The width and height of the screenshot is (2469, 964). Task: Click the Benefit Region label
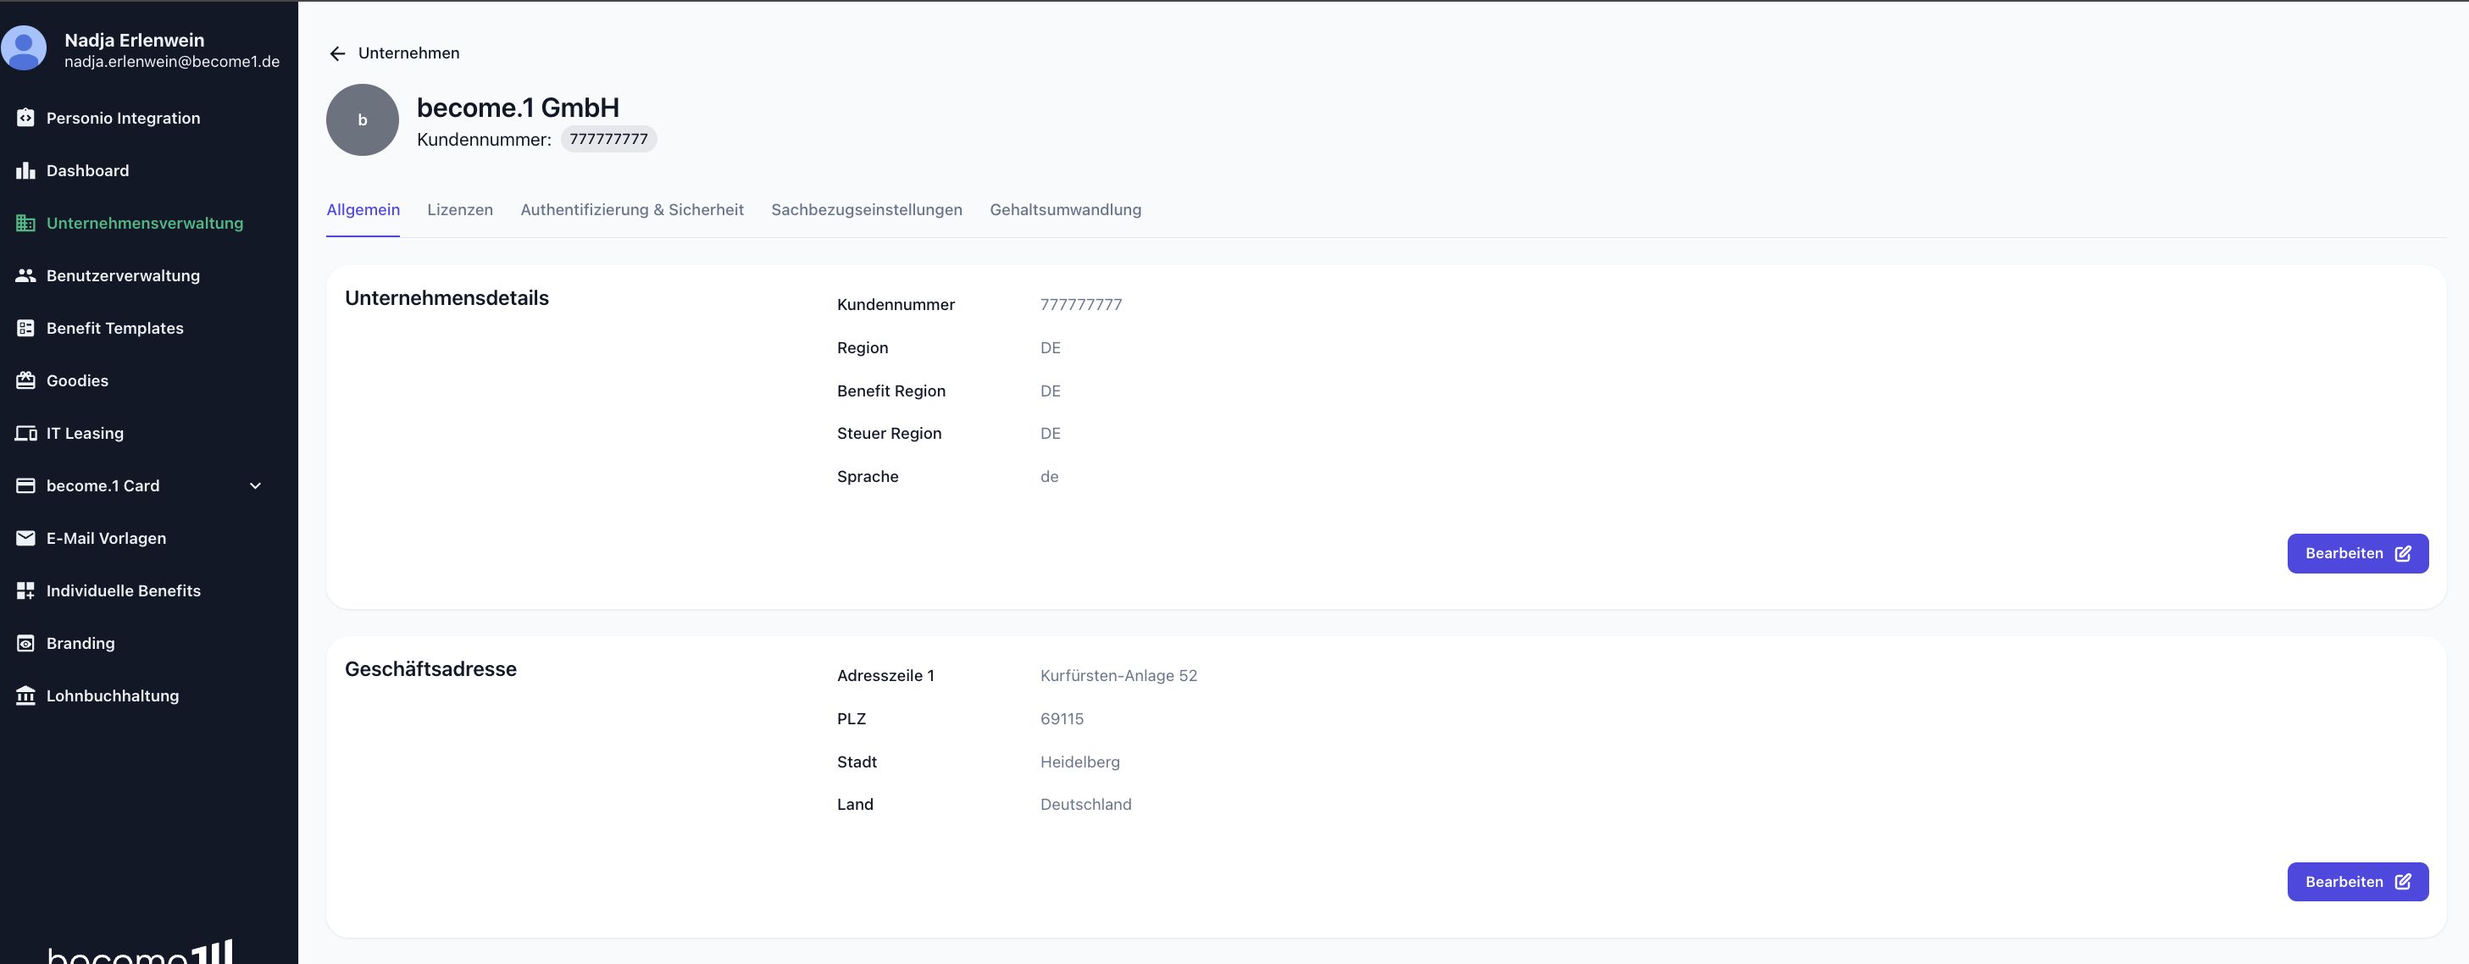tap(891, 391)
